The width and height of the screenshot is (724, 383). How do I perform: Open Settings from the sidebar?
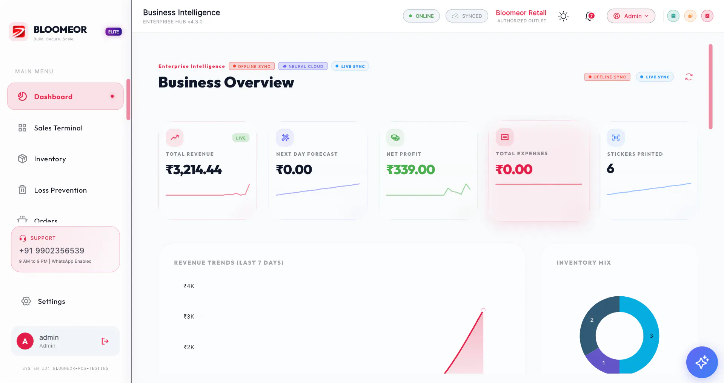pos(65,301)
